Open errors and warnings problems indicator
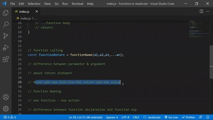Viewport: 213px width, 120px height. tap(10, 117)
